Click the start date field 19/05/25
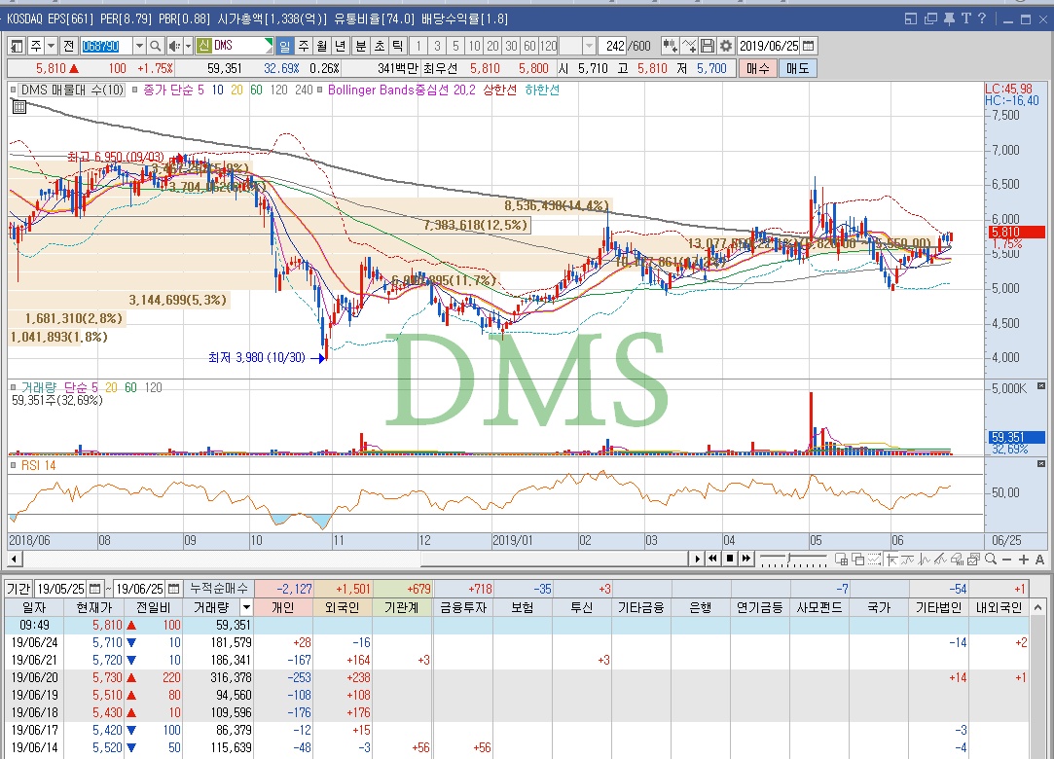Image resolution: width=1054 pixels, height=759 pixels. pyautogui.click(x=60, y=589)
